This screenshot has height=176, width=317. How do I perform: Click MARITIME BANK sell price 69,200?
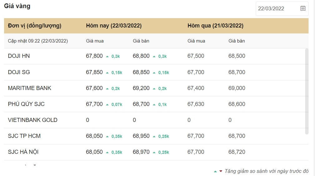click(x=141, y=88)
